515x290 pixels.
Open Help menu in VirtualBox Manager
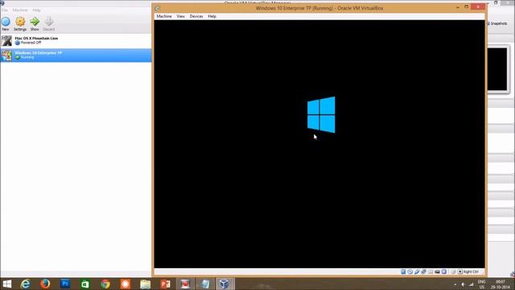point(36,10)
